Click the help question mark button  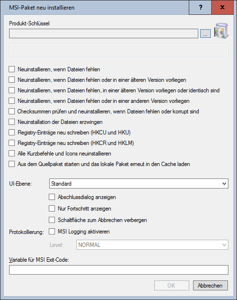click(200, 7)
